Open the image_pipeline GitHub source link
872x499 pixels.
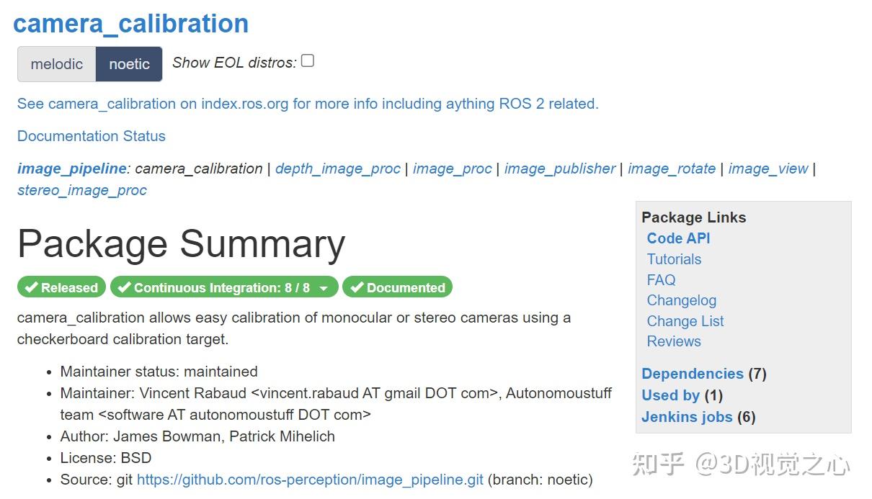tap(310, 480)
